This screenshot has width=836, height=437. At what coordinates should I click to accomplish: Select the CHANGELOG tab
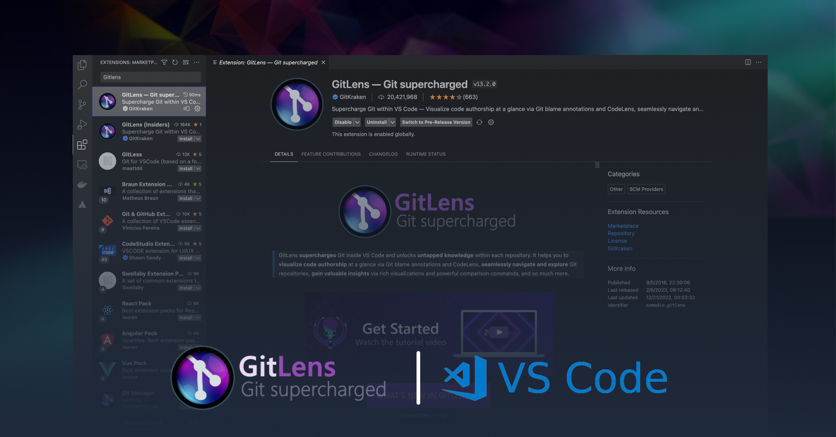(x=383, y=154)
